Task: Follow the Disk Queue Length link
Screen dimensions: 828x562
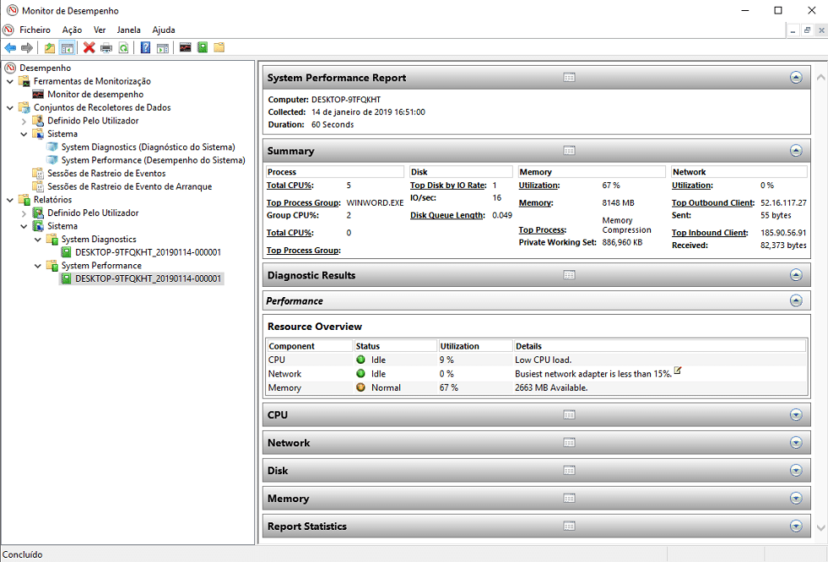Action: pyautogui.click(x=448, y=215)
